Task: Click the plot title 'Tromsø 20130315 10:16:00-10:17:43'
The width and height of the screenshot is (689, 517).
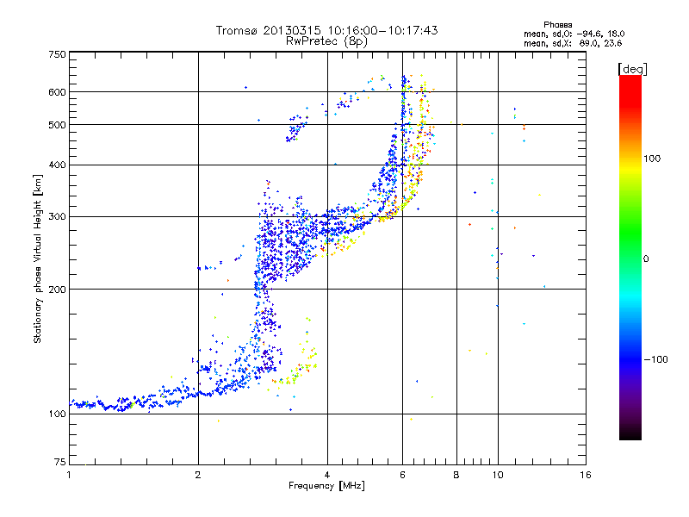Action: point(326,30)
